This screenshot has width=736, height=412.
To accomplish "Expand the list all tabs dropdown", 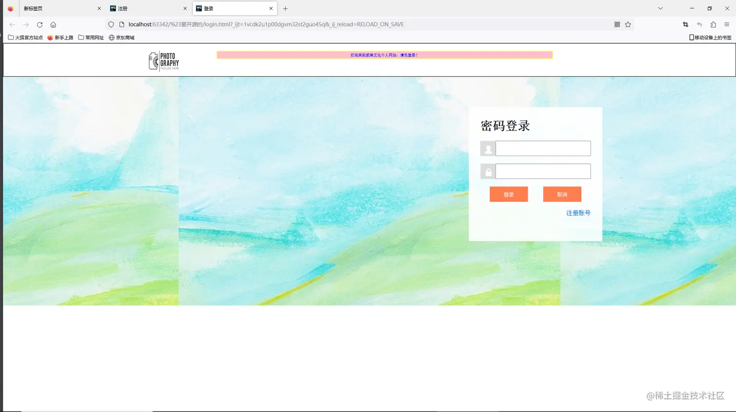I will (660, 8).
